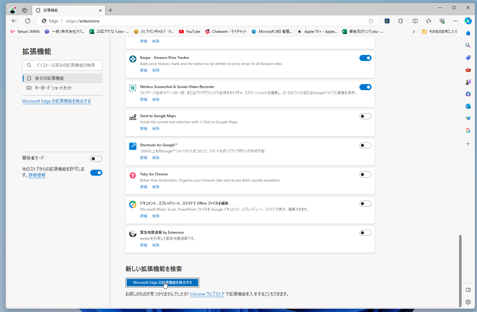Open the Copilot icon at top right
477x312 pixels.
[468, 21]
